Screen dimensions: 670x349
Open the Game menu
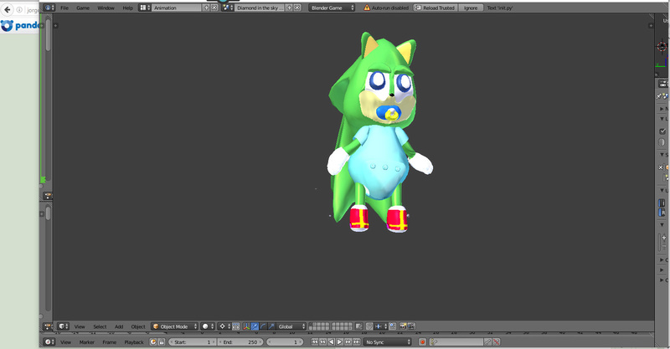(x=83, y=8)
